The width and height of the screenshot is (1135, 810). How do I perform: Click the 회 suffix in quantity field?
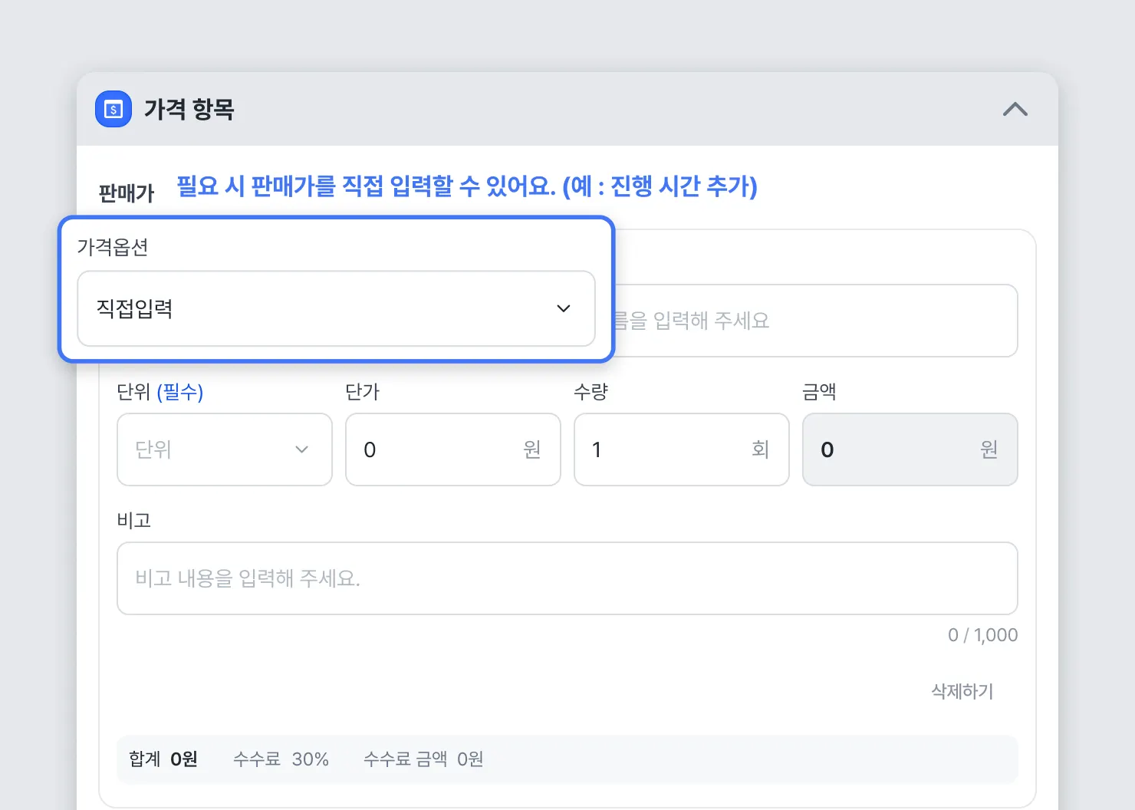760,449
